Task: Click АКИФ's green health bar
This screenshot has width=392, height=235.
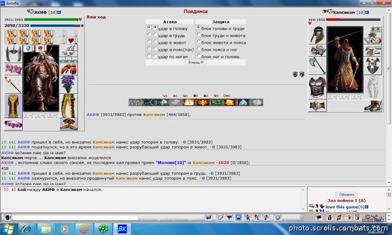Action: 51,20
